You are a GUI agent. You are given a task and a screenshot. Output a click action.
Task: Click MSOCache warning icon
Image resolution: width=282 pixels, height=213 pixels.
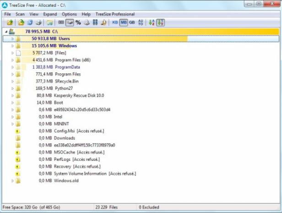click(x=17, y=153)
